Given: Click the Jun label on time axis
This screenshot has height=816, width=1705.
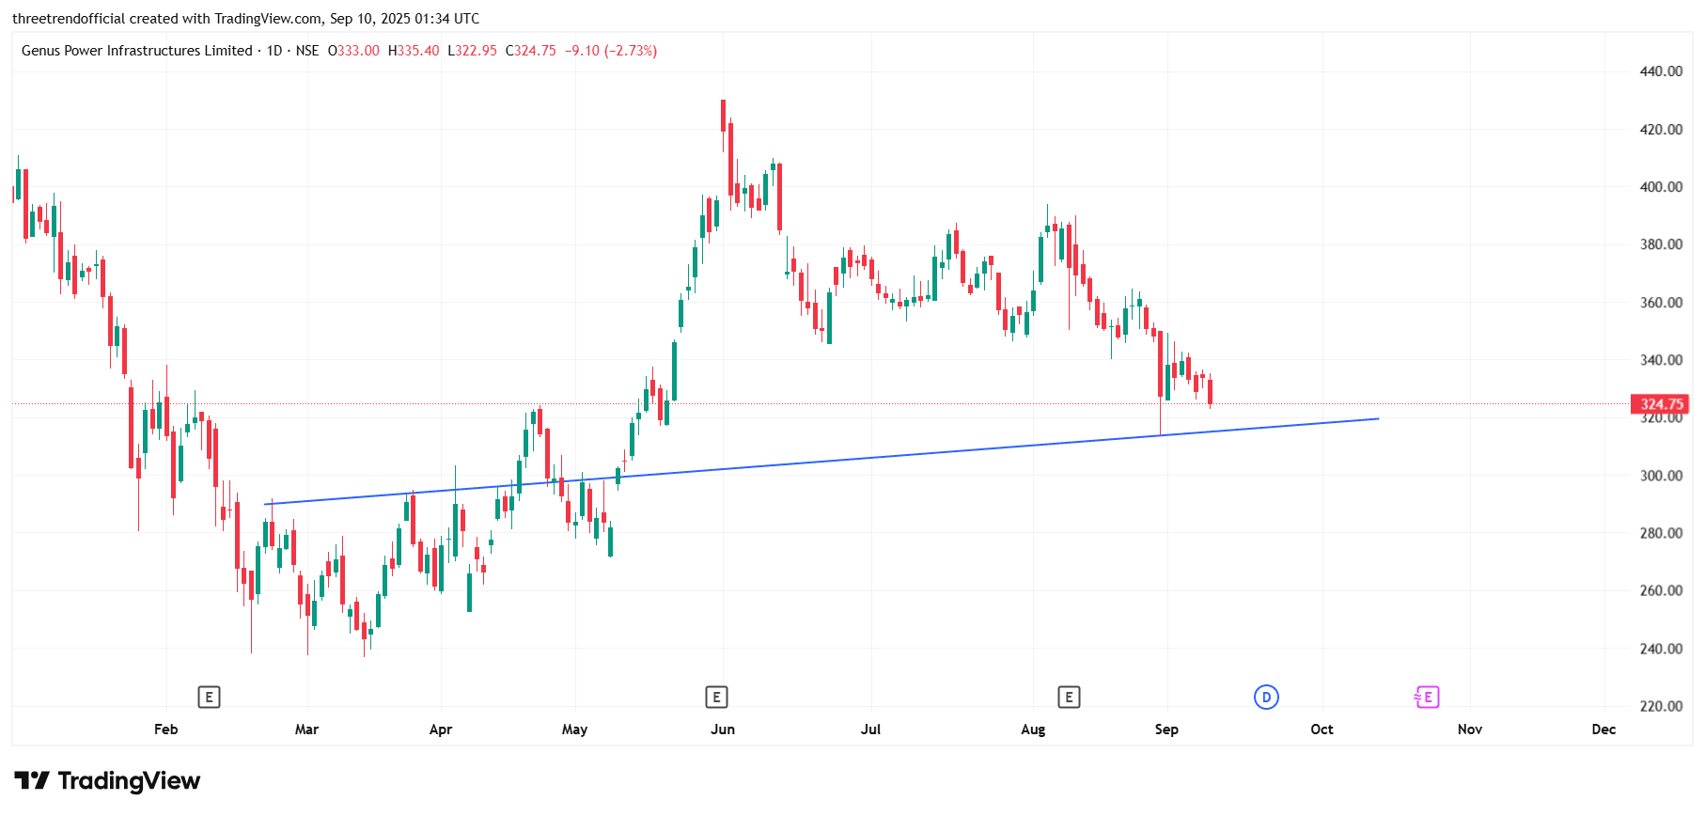Looking at the screenshot, I should (x=723, y=730).
